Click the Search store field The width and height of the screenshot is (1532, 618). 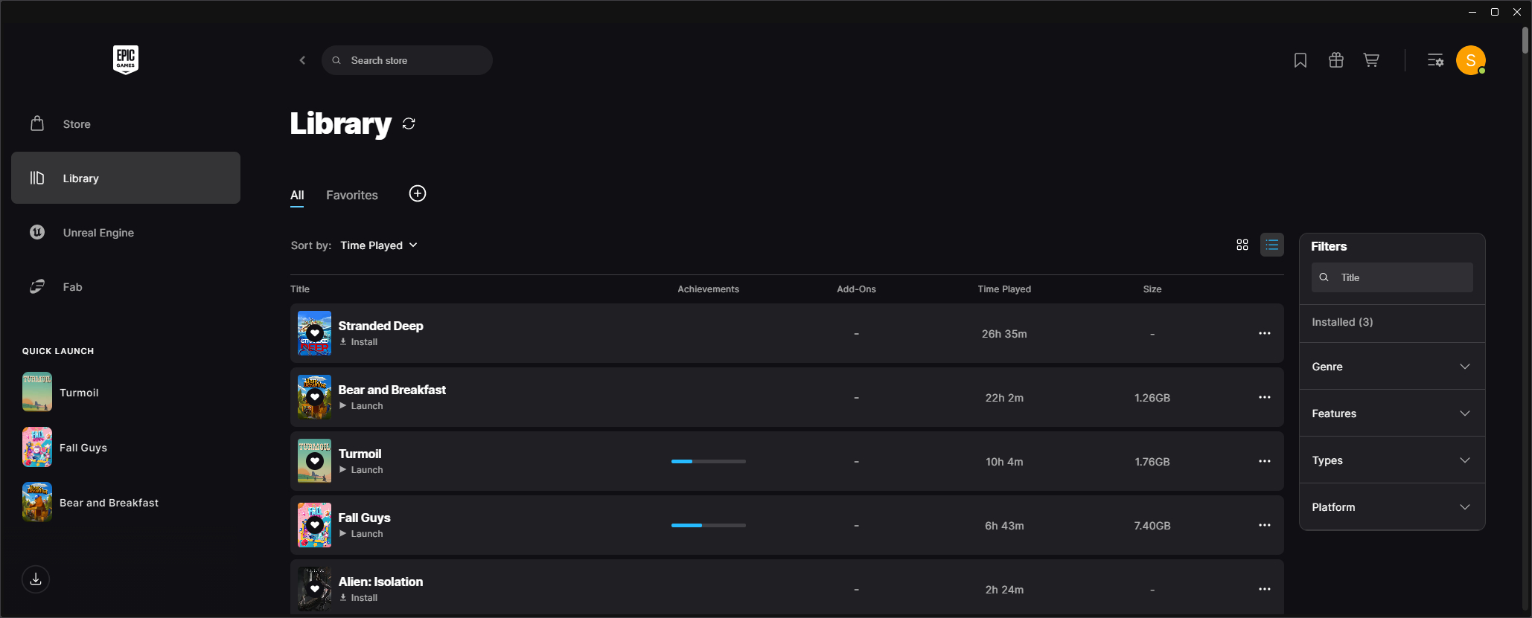point(407,60)
